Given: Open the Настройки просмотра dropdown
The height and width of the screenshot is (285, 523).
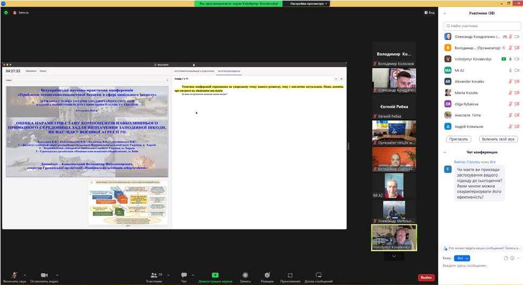Looking at the screenshot, I should [x=309, y=3].
